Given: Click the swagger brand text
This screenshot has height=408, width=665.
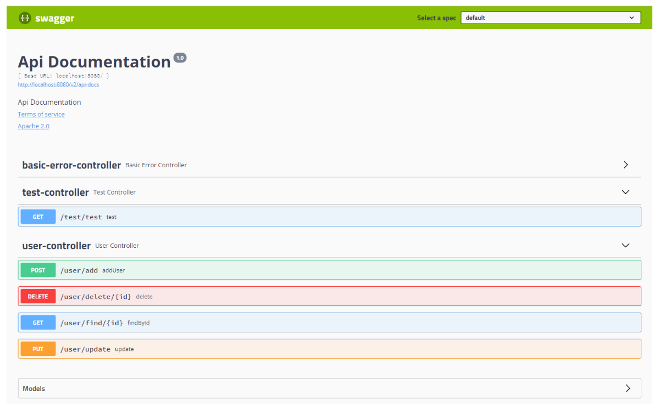Looking at the screenshot, I should coord(55,18).
